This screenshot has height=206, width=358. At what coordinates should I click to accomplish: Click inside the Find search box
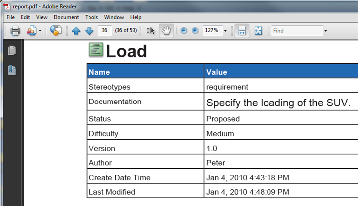(297, 31)
